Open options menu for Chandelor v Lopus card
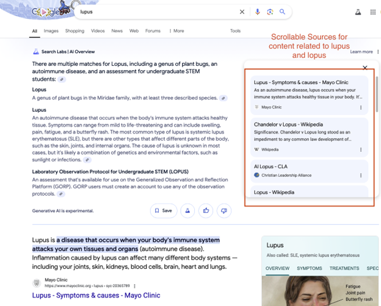This screenshot has width=381, height=306. click(x=361, y=149)
